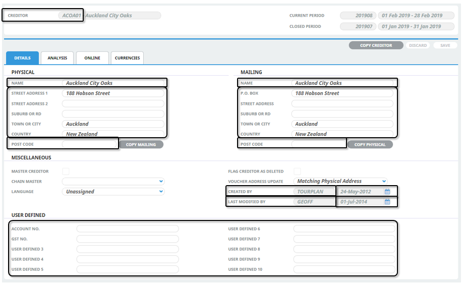Click the Copy Physical button

coord(370,145)
